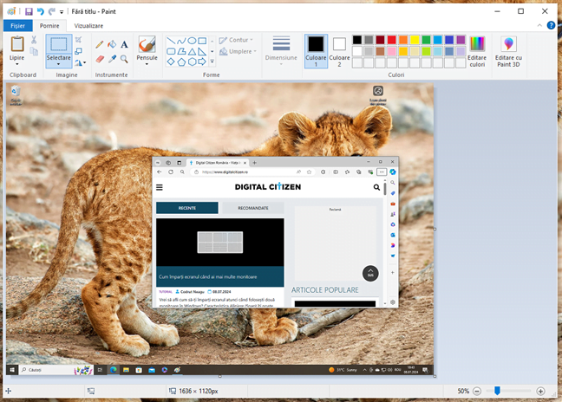Select the Eraser tool
This screenshot has width=562, height=402.
tap(100, 59)
